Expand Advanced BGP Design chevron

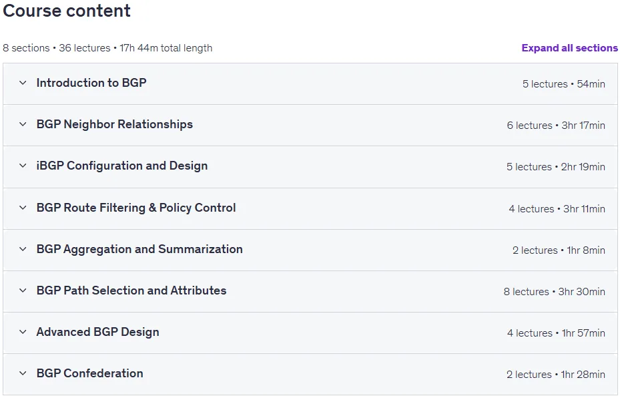click(23, 332)
